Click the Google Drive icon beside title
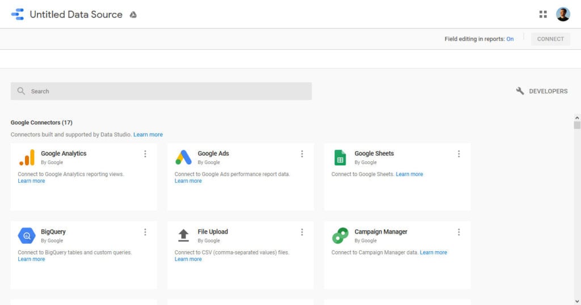The height and width of the screenshot is (305, 581). [x=133, y=15]
